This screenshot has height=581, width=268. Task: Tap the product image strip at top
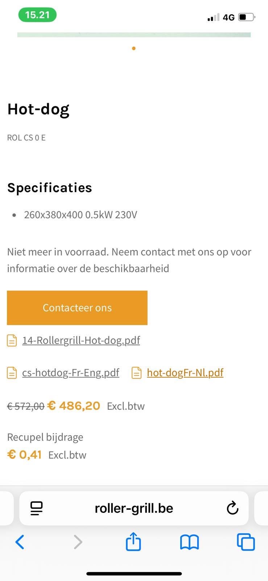click(134, 35)
